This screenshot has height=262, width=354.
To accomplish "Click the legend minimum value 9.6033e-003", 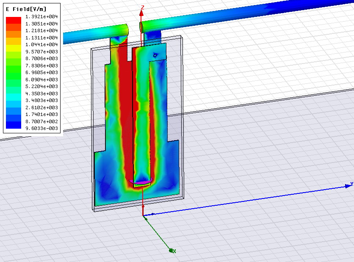I will click(41, 128).
